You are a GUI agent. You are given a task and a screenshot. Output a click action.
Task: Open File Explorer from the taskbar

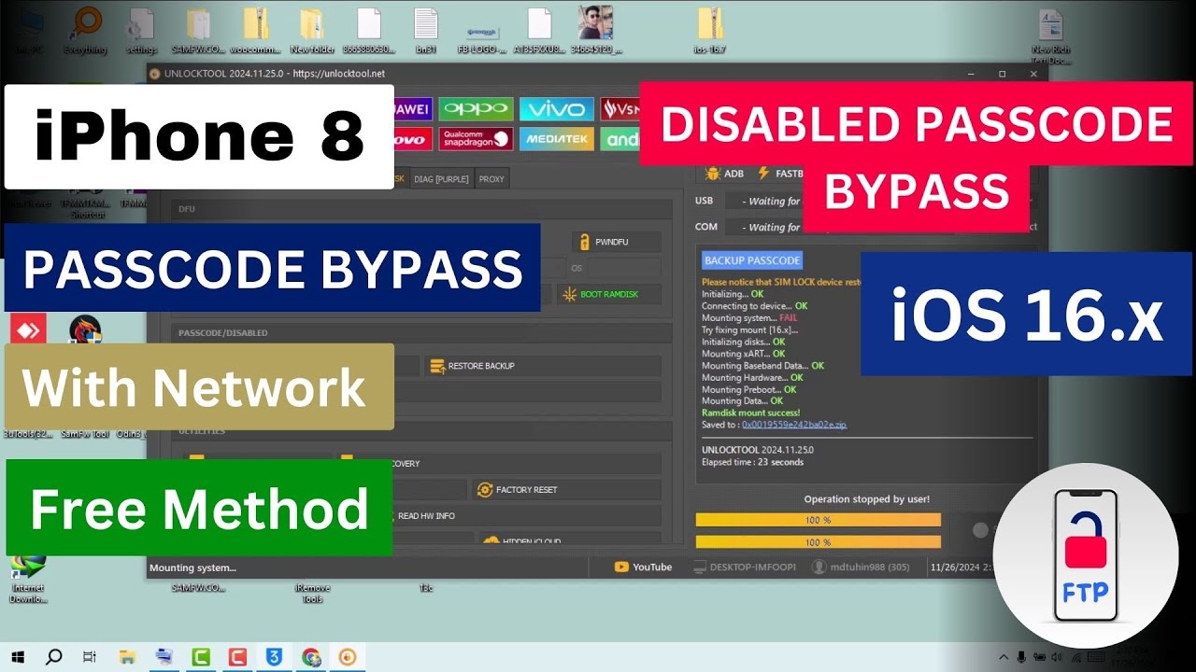(128, 657)
